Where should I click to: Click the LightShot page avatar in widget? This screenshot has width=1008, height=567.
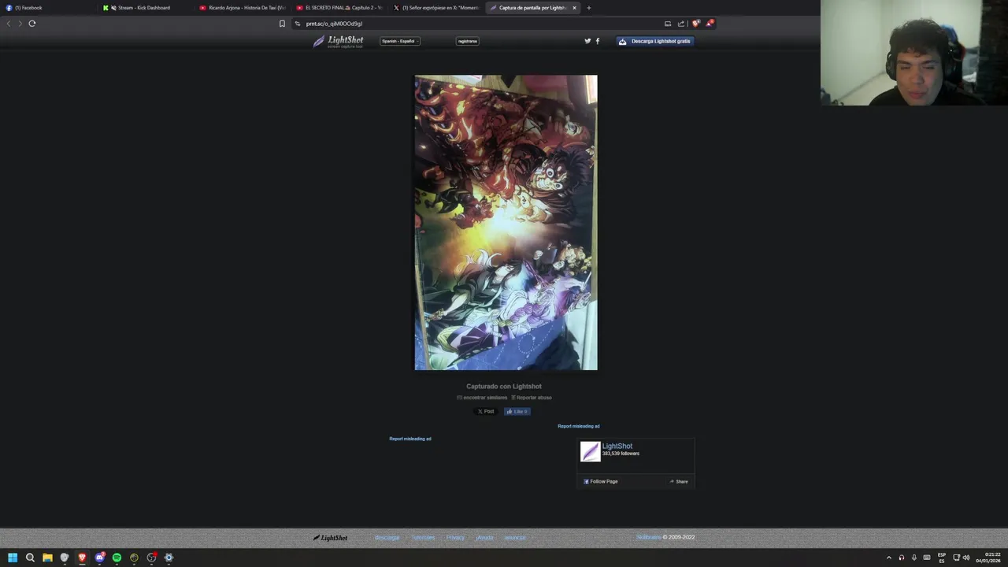(590, 451)
